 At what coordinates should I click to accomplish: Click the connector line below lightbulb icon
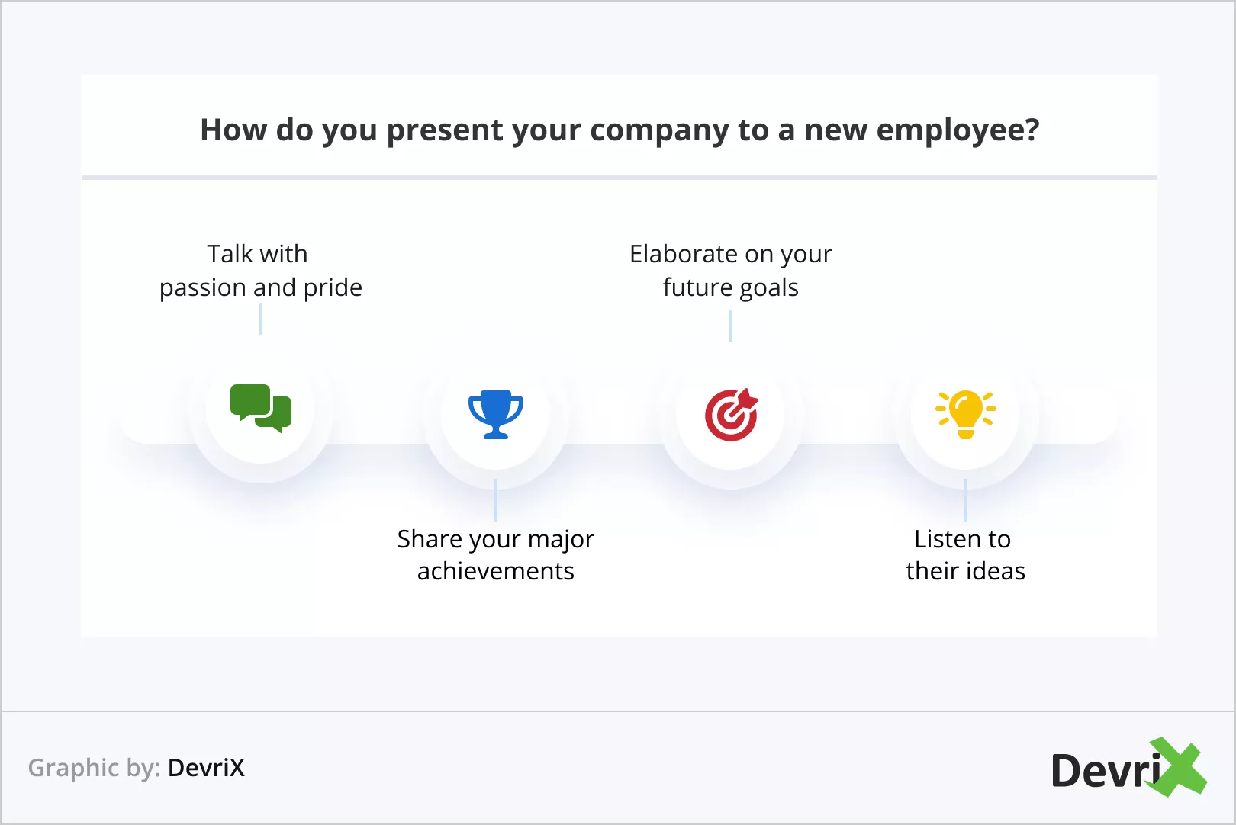[966, 500]
